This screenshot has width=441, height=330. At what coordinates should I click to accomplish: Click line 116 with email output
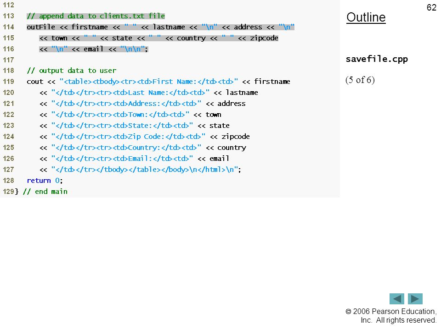point(94,49)
